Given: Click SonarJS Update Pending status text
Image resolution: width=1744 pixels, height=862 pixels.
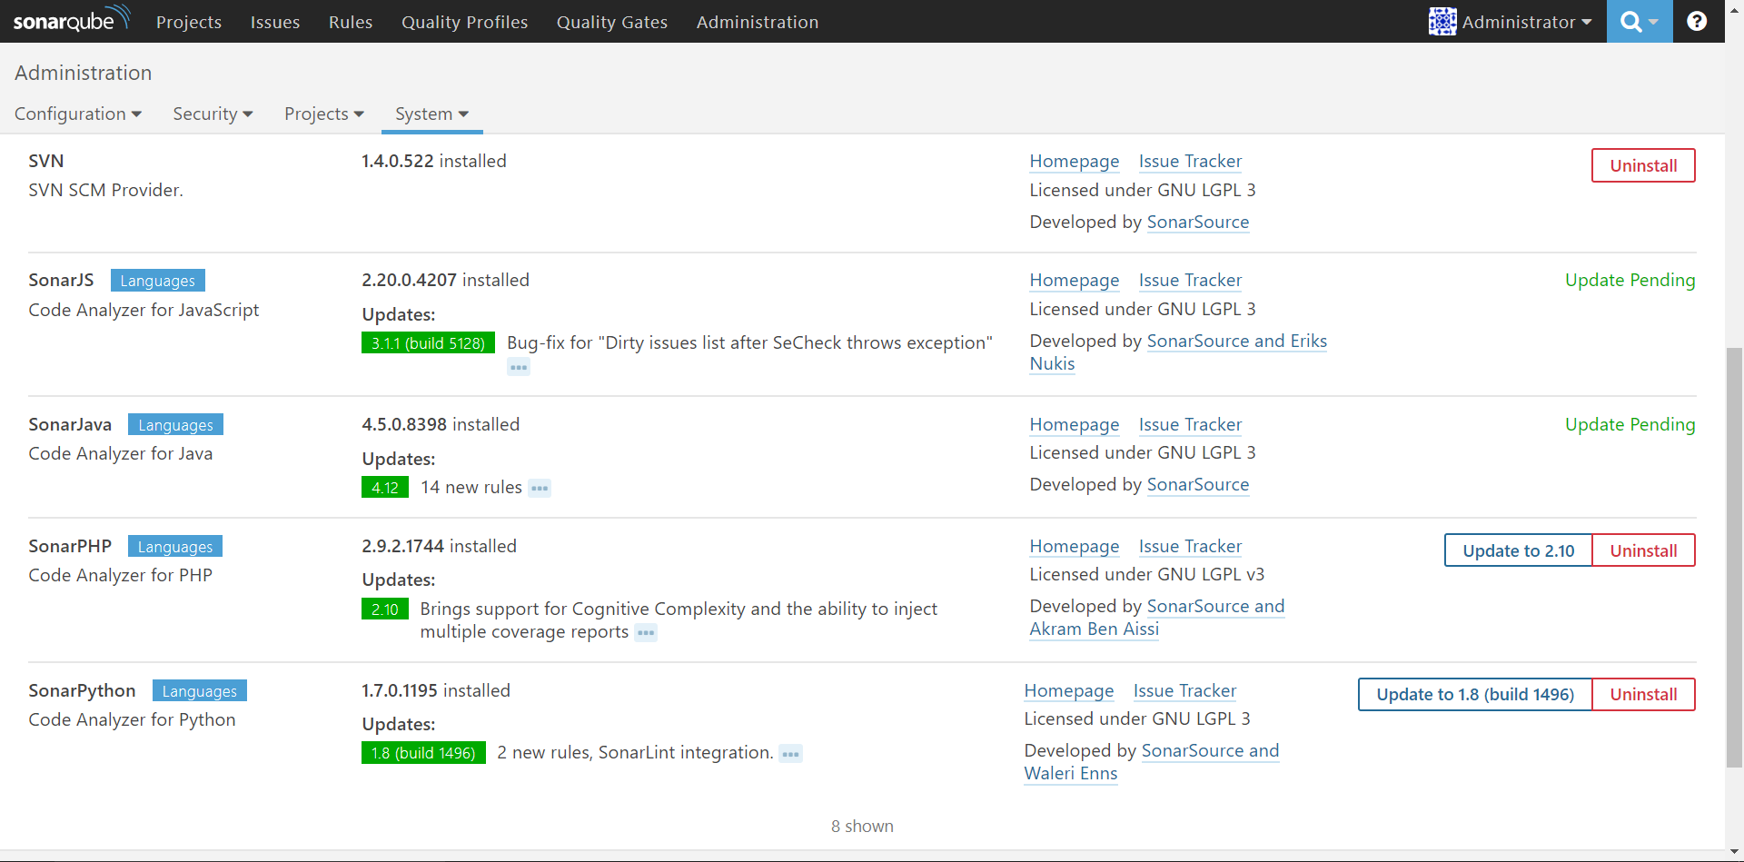Looking at the screenshot, I should pos(1630,280).
